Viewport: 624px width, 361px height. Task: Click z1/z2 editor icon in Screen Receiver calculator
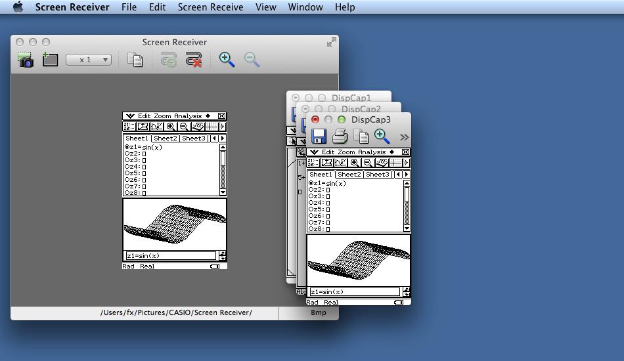129,127
